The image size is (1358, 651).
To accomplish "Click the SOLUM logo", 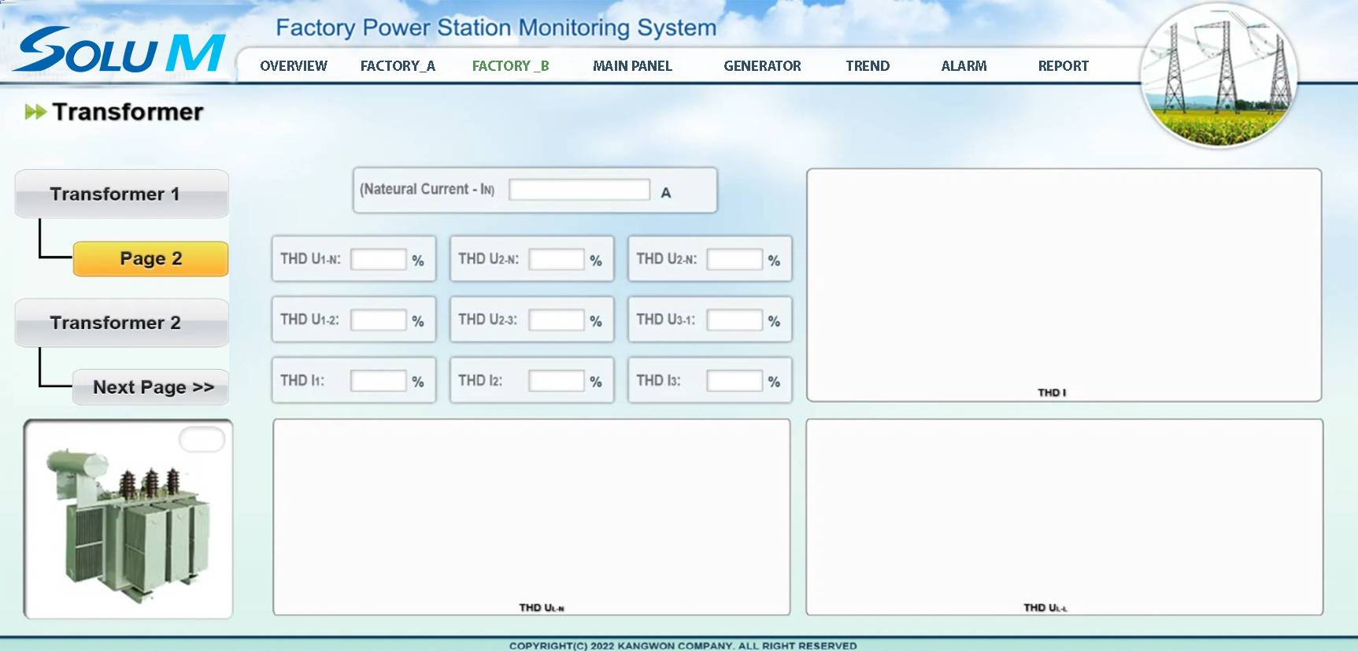I will [120, 50].
